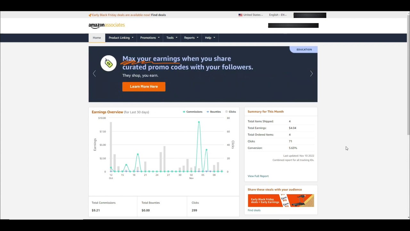The image size is (410, 231).
Task: Click the Total Commissions amount $9.21
Action: (96, 210)
